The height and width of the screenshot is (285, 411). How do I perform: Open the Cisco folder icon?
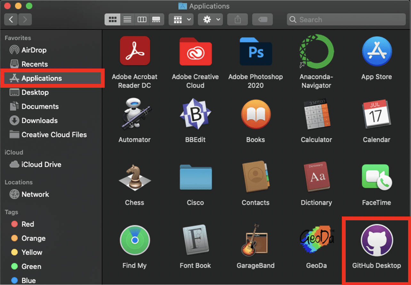click(x=195, y=177)
